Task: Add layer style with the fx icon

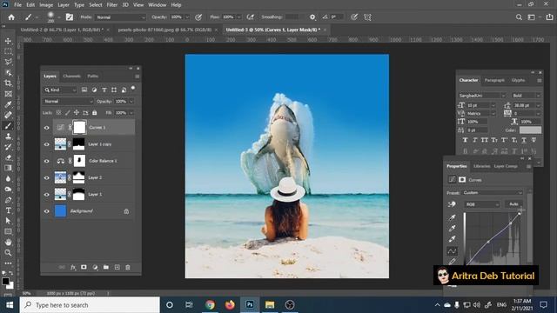Action: pyautogui.click(x=73, y=267)
